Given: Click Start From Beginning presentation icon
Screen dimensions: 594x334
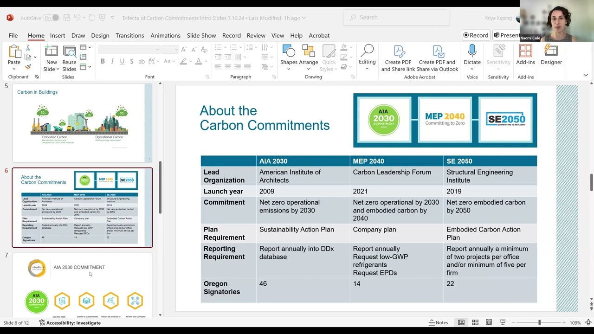Looking at the screenshot, I should [103, 18].
